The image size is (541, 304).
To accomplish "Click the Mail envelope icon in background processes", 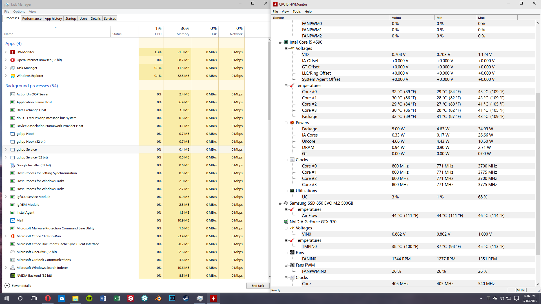I will [12, 220].
